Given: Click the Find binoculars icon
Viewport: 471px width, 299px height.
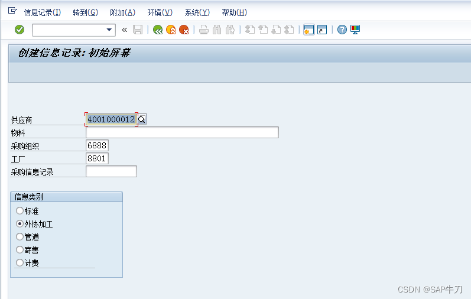Looking at the screenshot, I should [217, 30].
